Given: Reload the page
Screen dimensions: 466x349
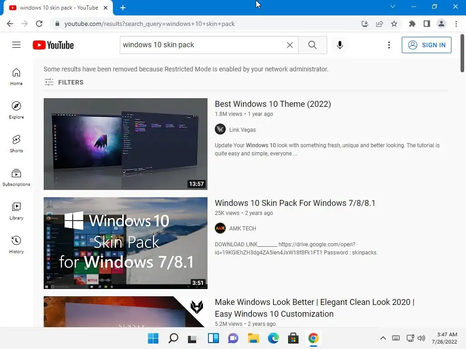Looking at the screenshot, I should coord(39,24).
